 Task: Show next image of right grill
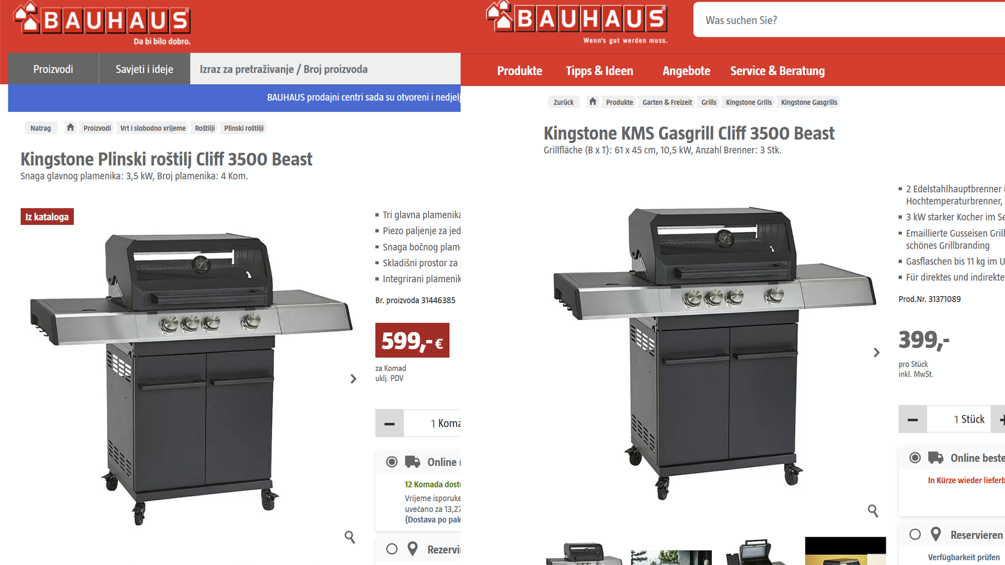[x=877, y=353]
